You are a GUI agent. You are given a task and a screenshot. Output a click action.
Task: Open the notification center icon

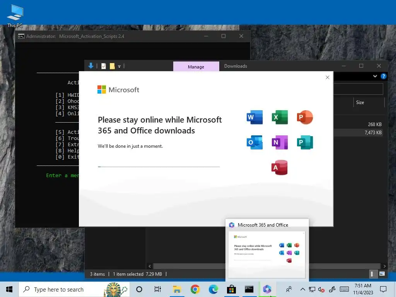(x=383, y=289)
